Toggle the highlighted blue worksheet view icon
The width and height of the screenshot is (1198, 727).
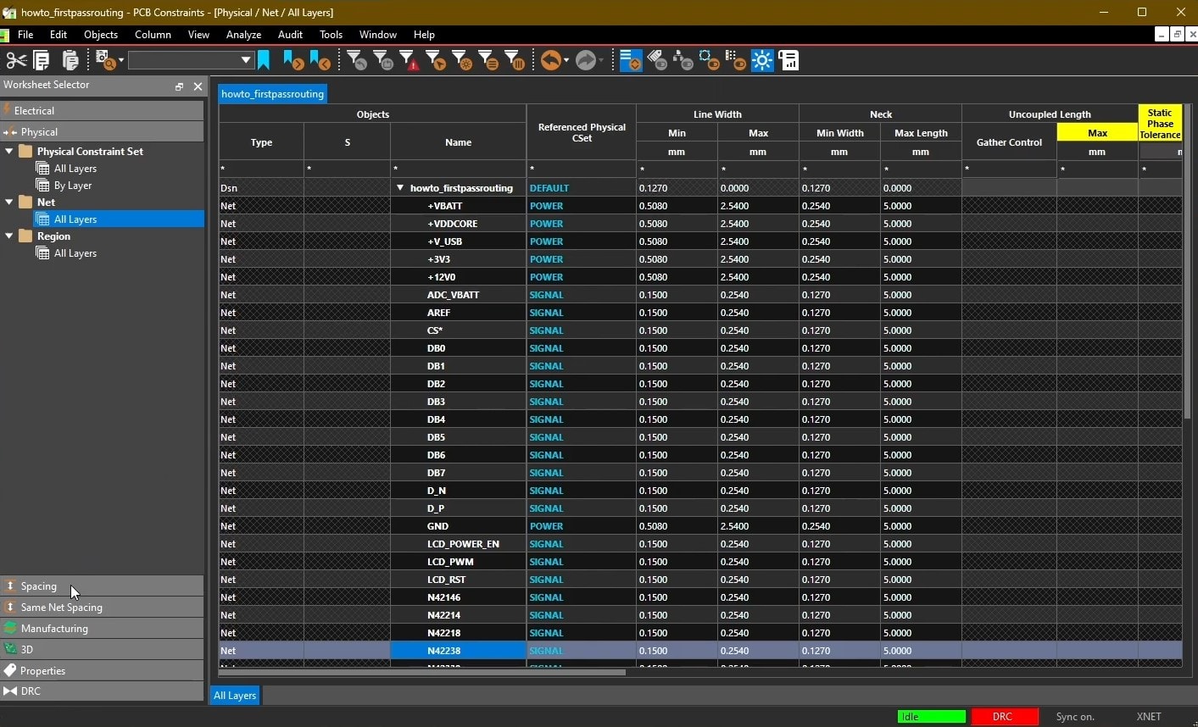[x=631, y=60]
